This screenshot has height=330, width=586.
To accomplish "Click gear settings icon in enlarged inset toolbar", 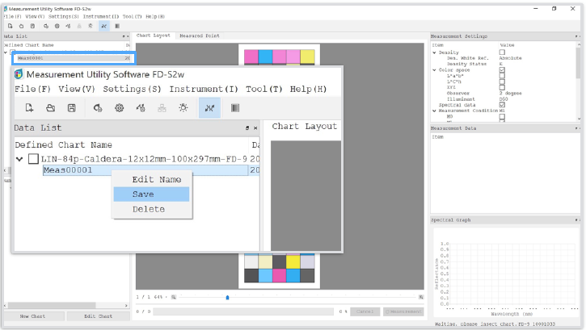I will [119, 108].
